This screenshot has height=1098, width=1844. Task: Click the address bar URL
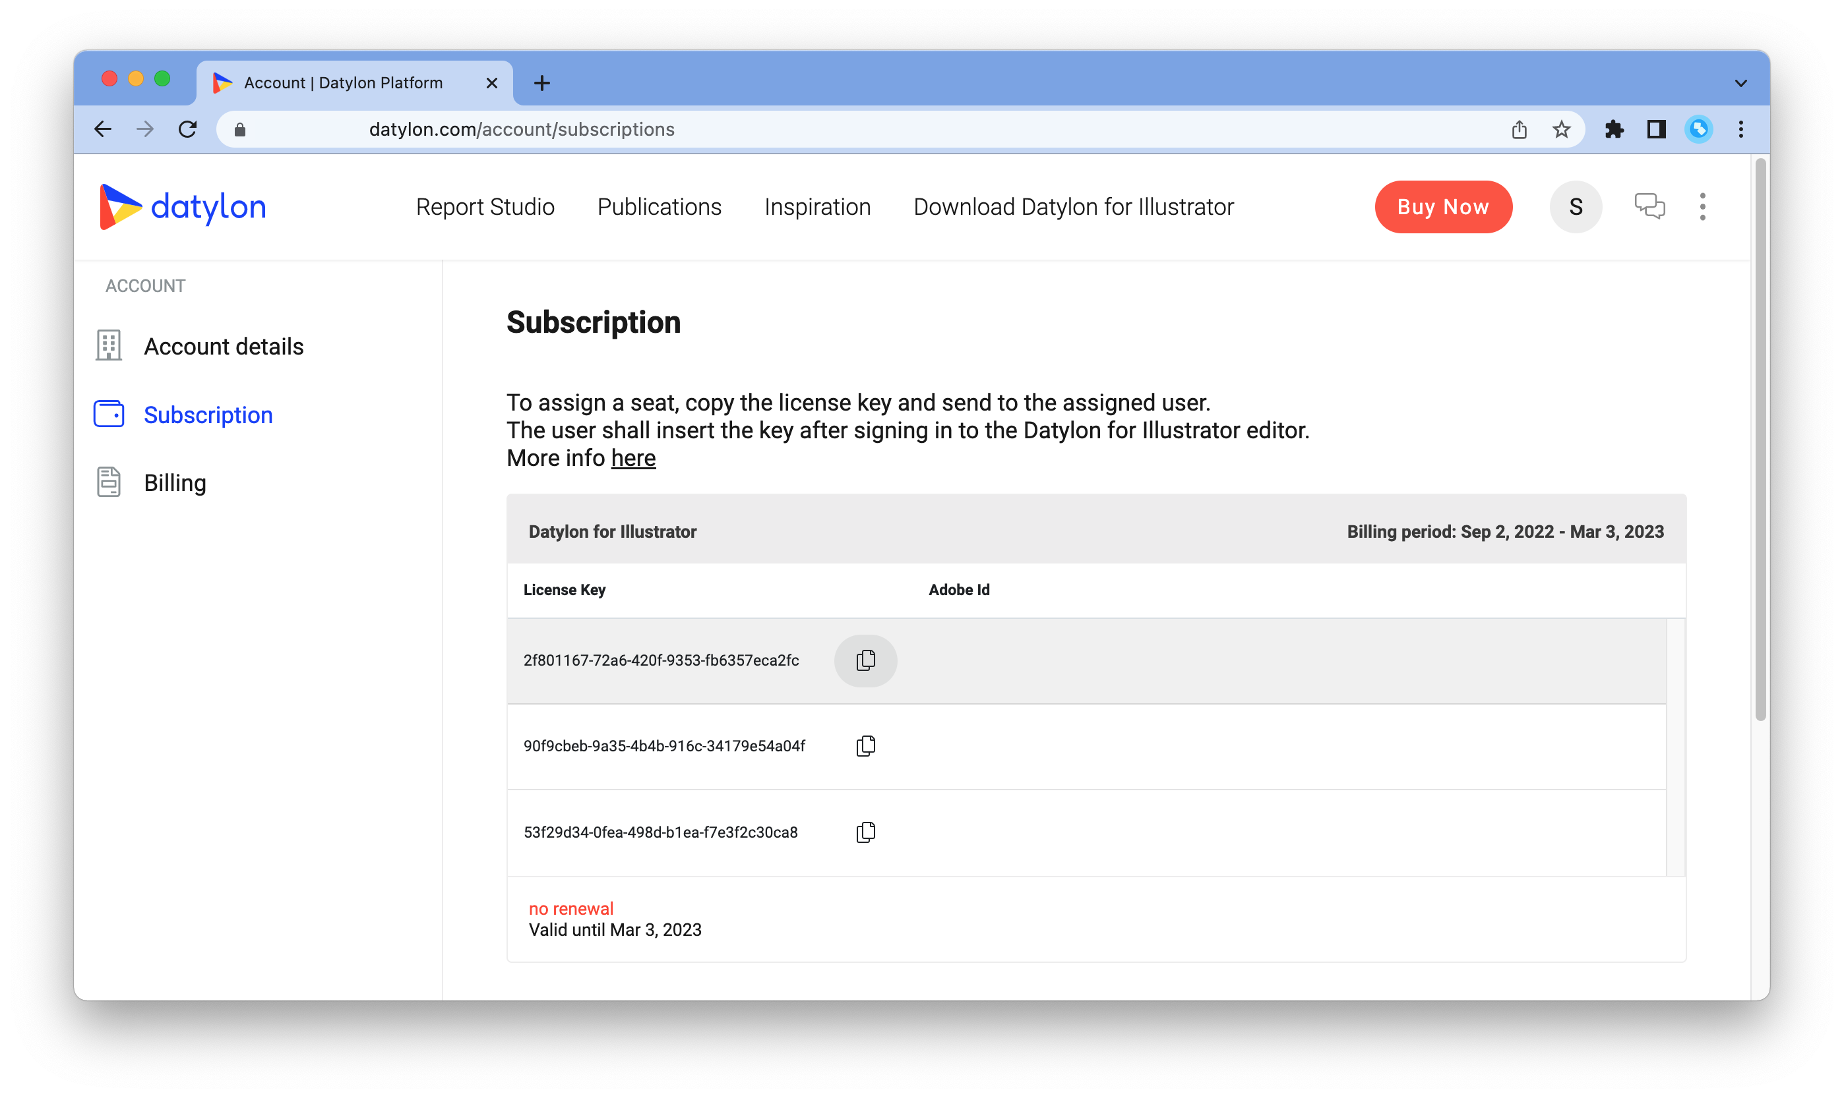coord(521,129)
